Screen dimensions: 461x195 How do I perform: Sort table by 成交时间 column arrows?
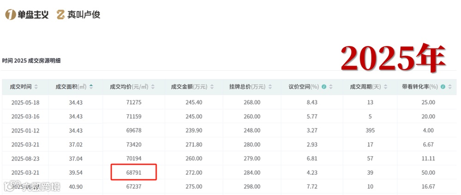pos(36,87)
